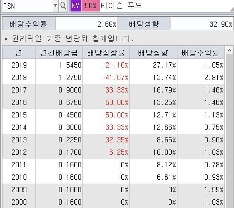
Task: Click the 0.75% dividend yield value
Action: point(214,127)
